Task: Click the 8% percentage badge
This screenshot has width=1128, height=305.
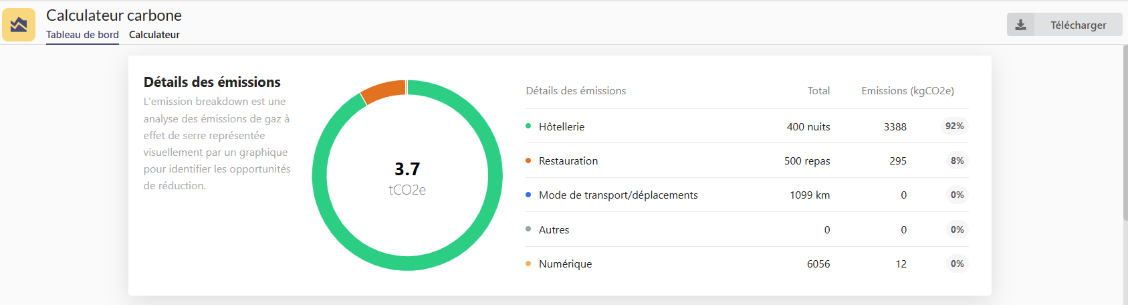Action: [x=957, y=161]
